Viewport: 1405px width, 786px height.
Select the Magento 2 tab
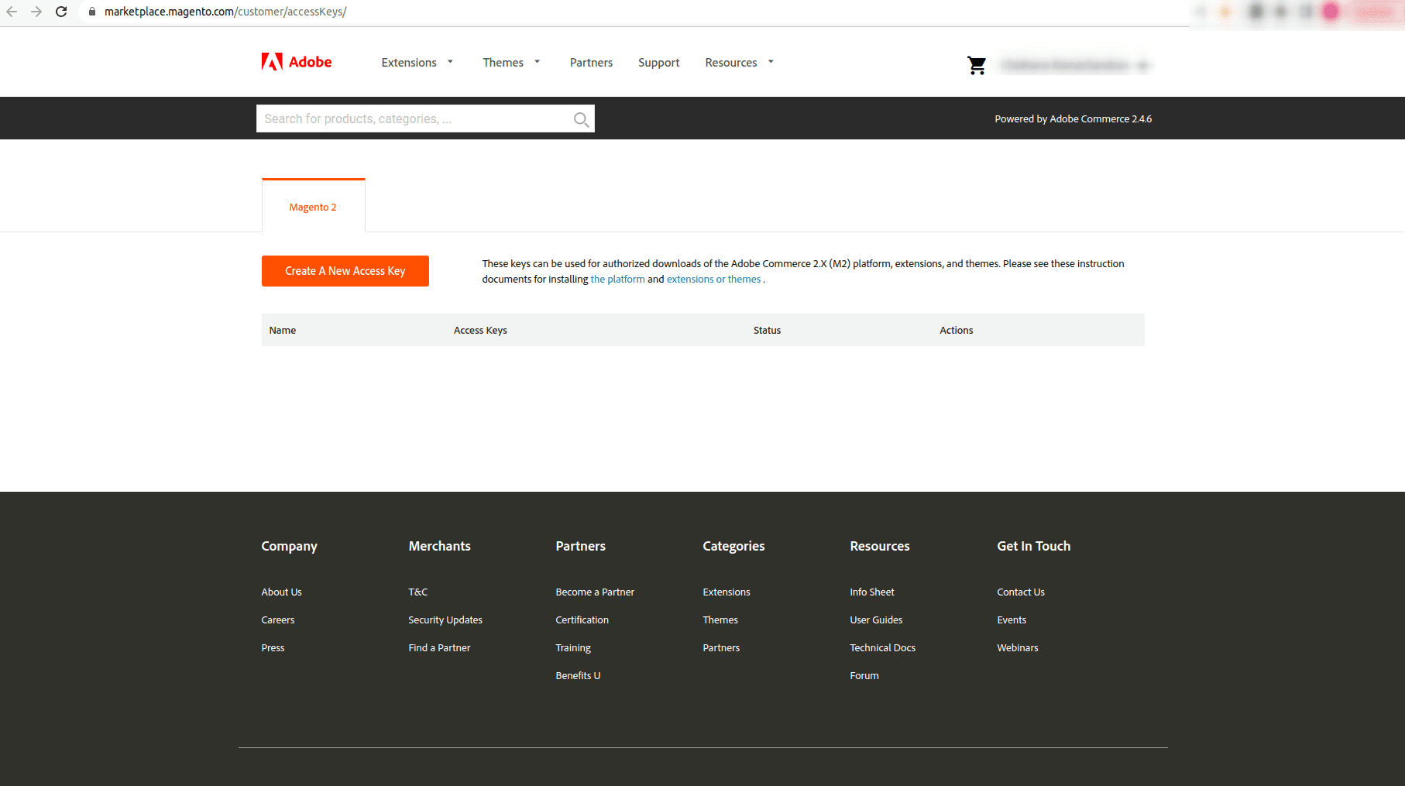pos(313,207)
